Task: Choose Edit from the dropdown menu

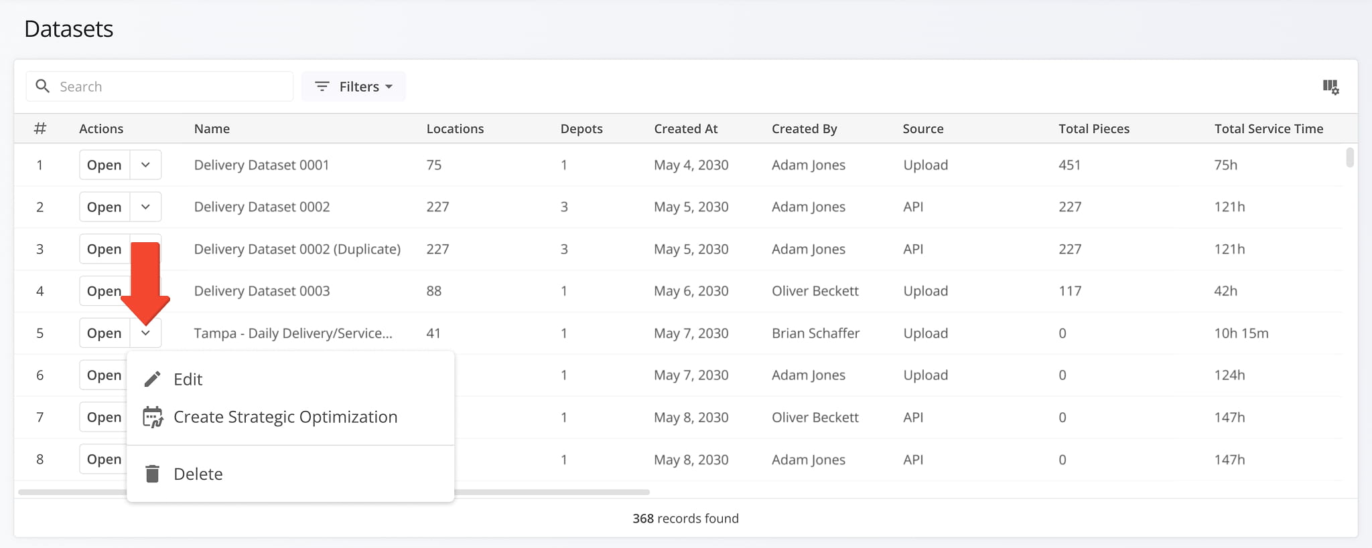Action: pos(290,379)
